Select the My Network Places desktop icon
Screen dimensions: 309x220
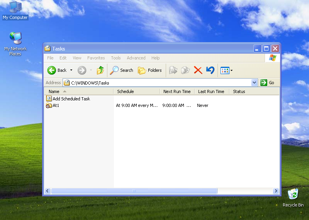click(x=15, y=44)
